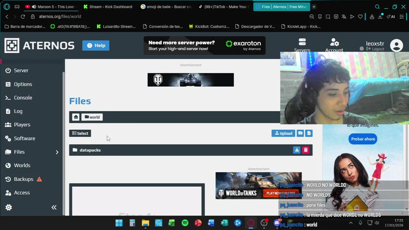This screenshot has width=409, height=230.
Task: Click the Backups warning triangle icon
Action: click(39, 179)
